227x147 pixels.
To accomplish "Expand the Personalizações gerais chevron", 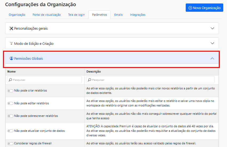I will pos(212,28).
